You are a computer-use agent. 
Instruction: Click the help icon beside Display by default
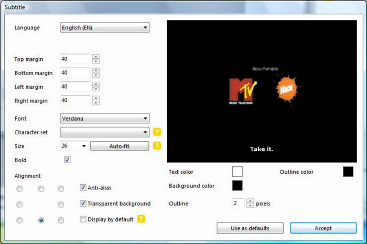point(141,219)
